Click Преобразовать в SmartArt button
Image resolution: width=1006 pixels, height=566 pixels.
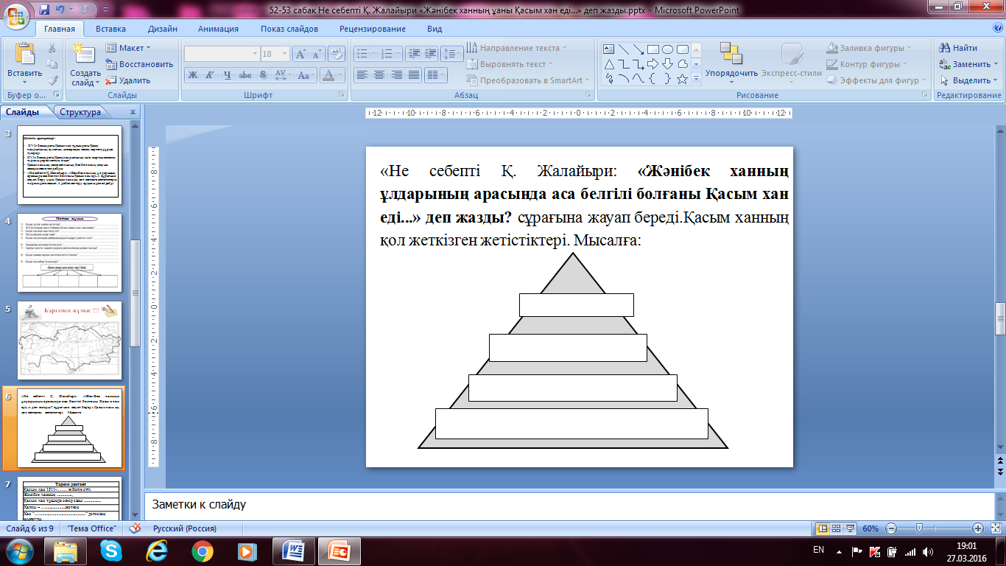pyautogui.click(x=527, y=80)
